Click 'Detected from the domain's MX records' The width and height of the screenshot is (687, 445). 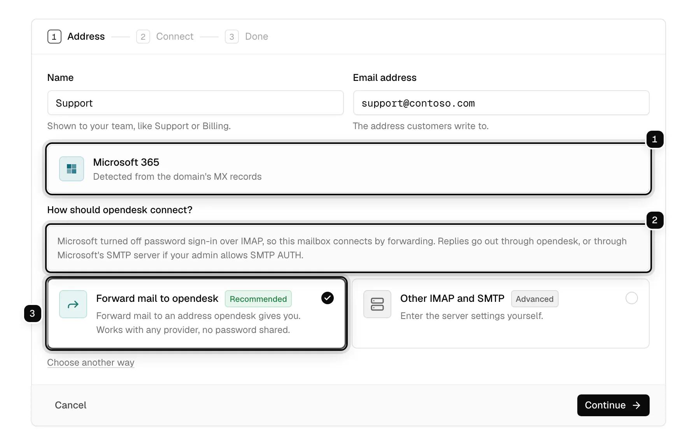(x=177, y=177)
